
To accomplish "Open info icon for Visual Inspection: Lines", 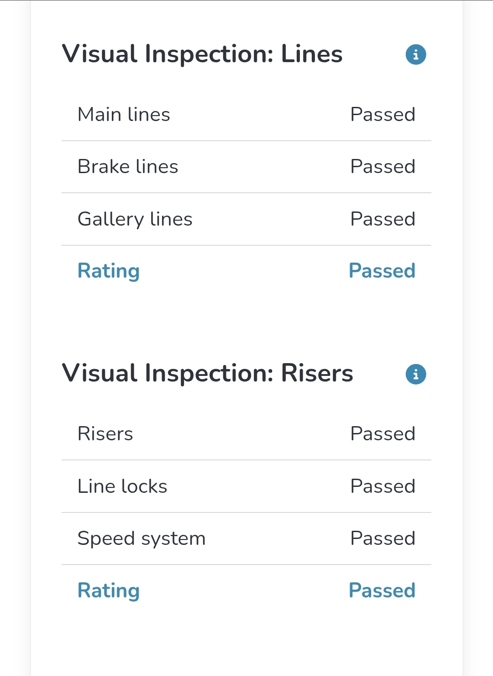I will pyautogui.click(x=416, y=55).
